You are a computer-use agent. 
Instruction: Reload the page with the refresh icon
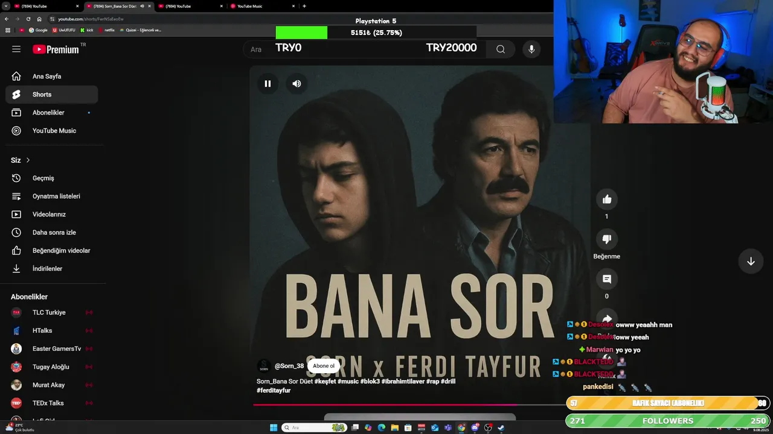click(28, 19)
